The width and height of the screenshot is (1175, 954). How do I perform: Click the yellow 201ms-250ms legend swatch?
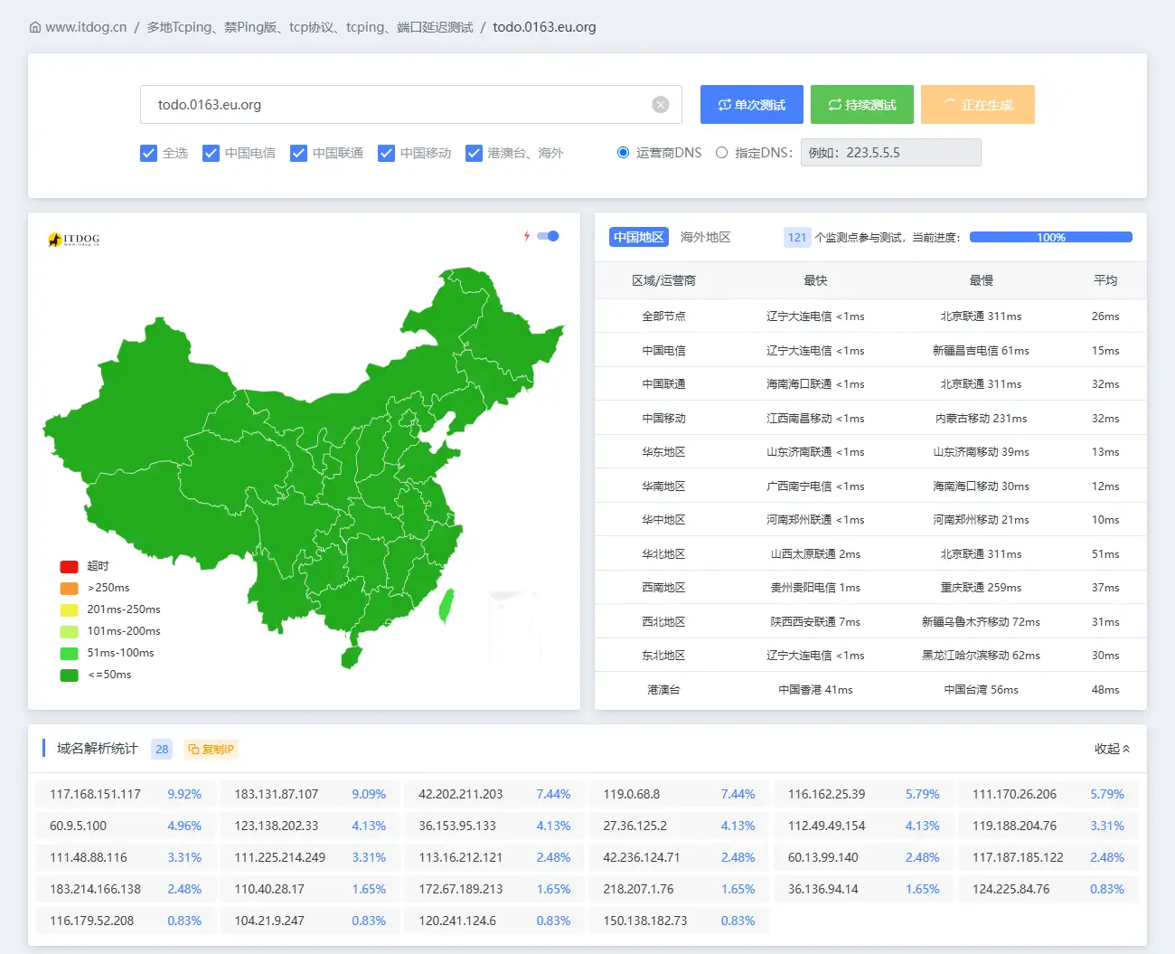tap(70, 610)
